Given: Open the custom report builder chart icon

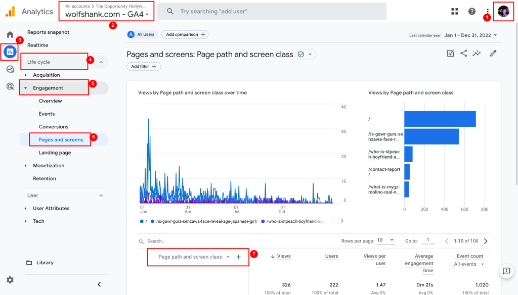Looking at the screenshot, I should (x=450, y=53).
